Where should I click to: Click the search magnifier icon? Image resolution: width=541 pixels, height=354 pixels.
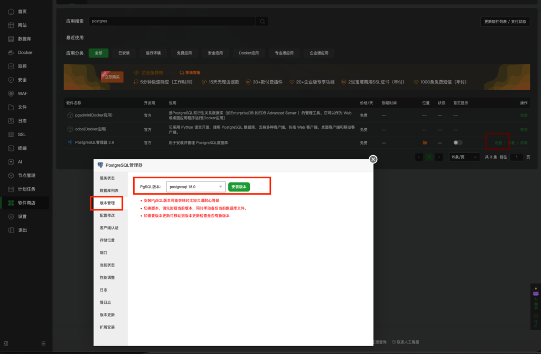click(x=262, y=22)
